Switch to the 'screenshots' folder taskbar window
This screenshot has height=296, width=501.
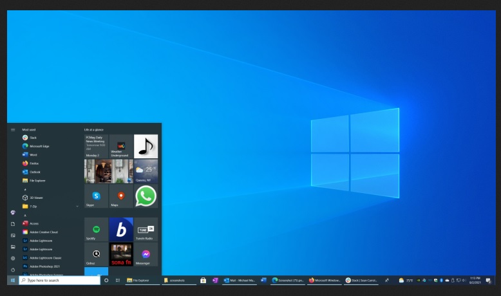[179, 281]
